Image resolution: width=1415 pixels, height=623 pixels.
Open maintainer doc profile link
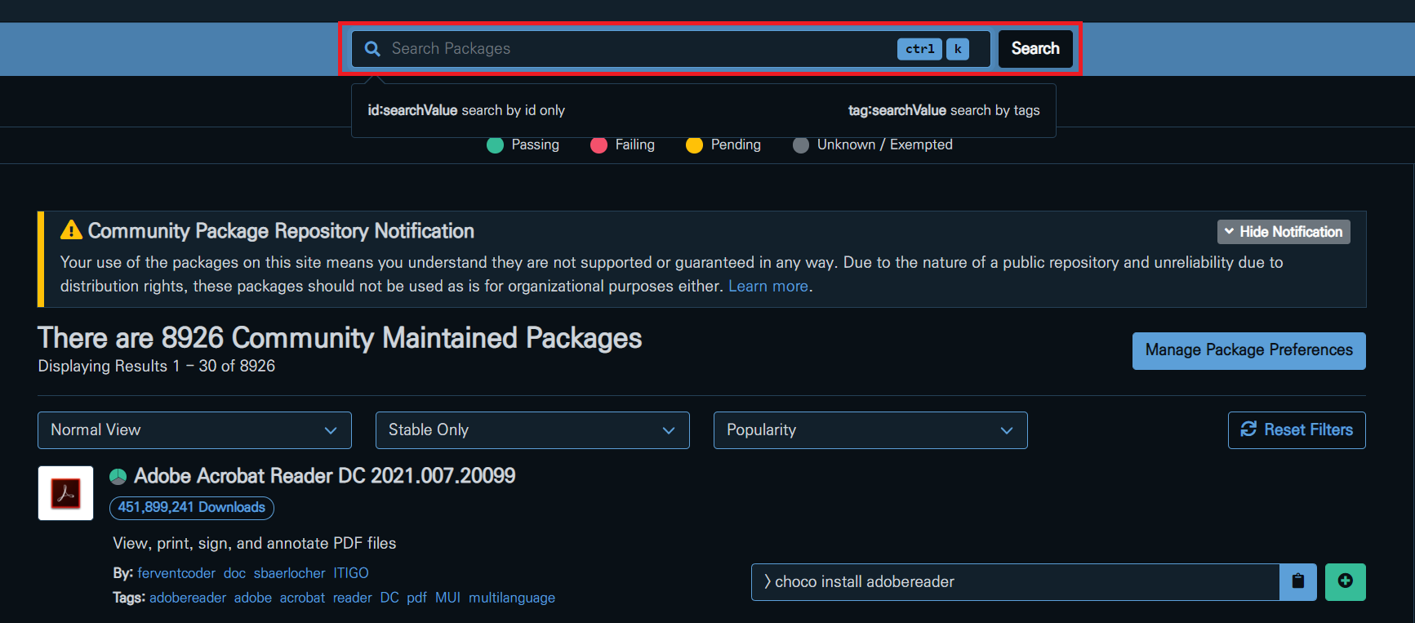[x=234, y=573]
